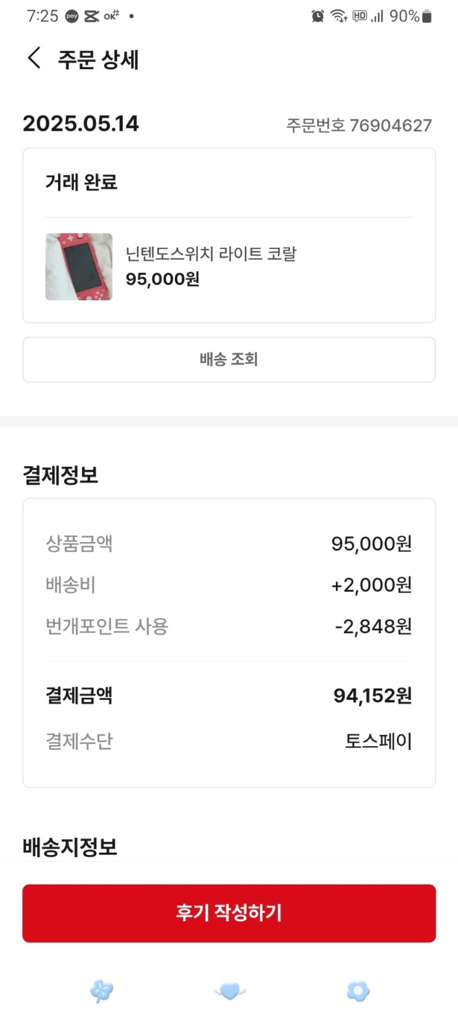Tap the back arrow beside 주문 상세
458x1018 pixels.
click(x=35, y=58)
